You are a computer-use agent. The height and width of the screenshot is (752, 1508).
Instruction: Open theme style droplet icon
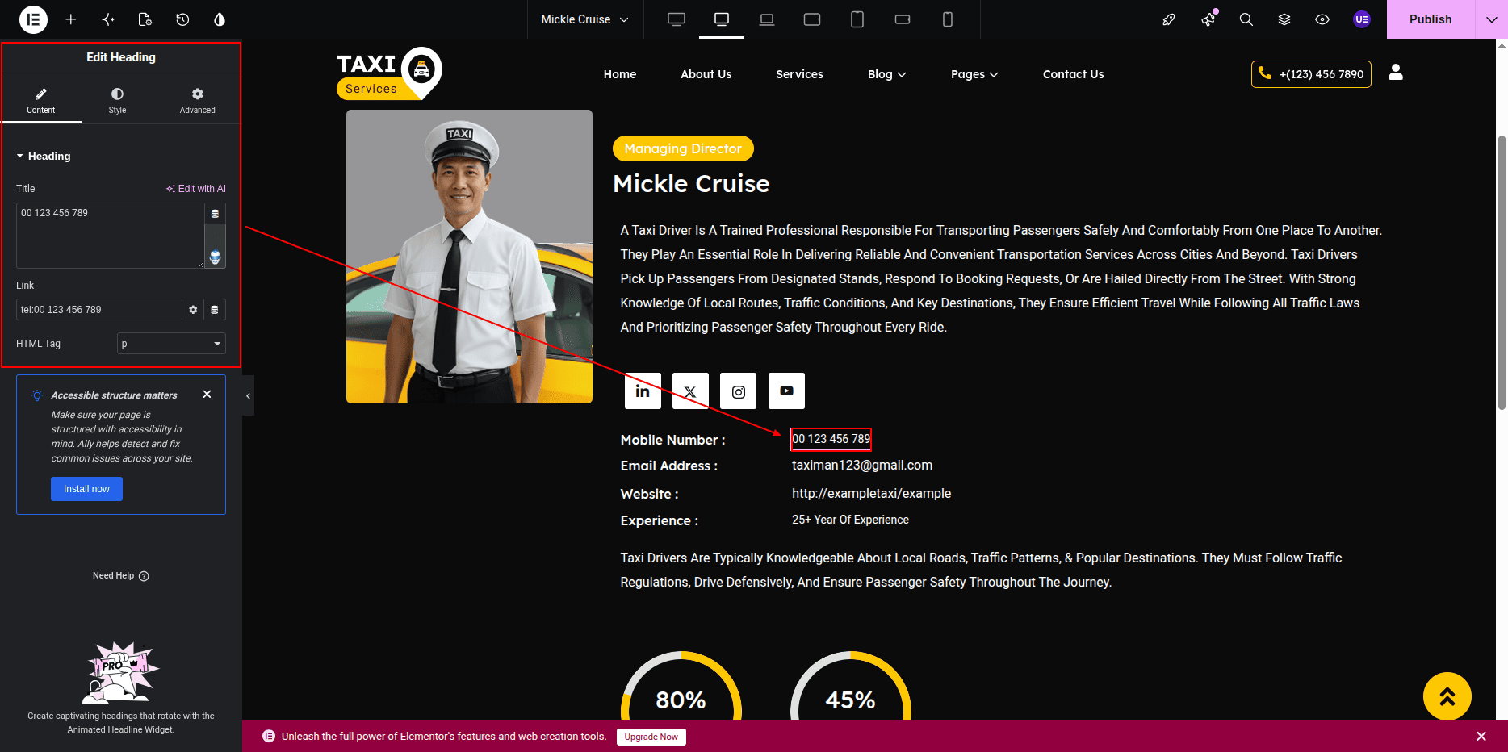pos(220,19)
